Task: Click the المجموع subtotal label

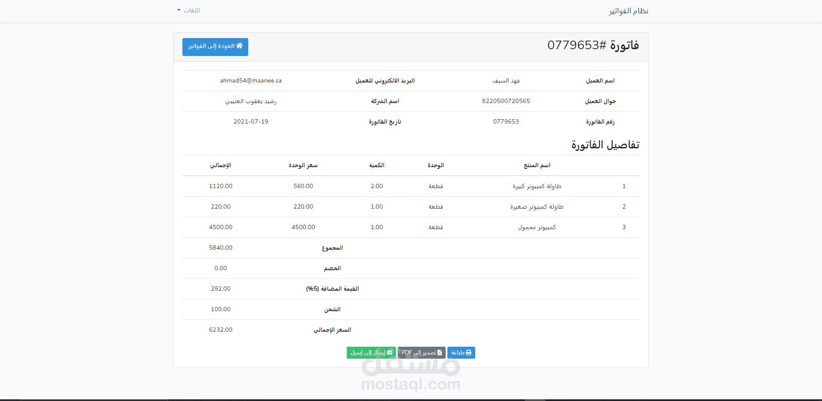Action: click(x=332, y=248)
